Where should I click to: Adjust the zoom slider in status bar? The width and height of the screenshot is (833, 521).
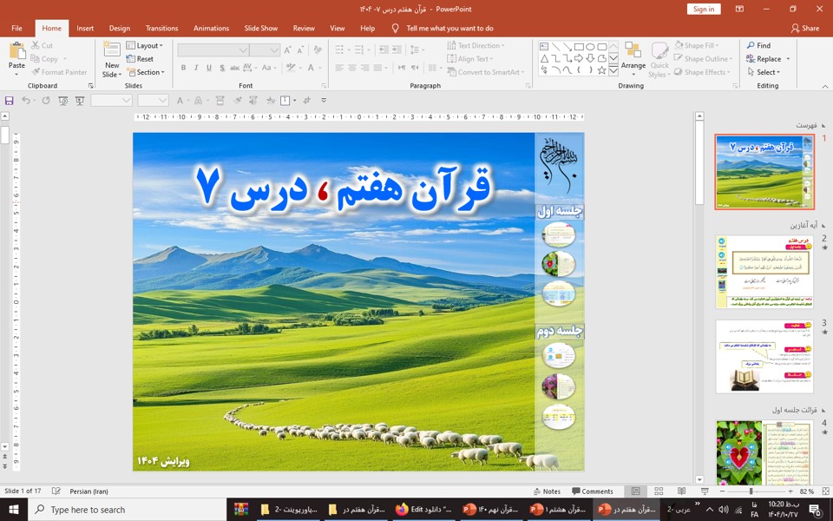(751, 491)
